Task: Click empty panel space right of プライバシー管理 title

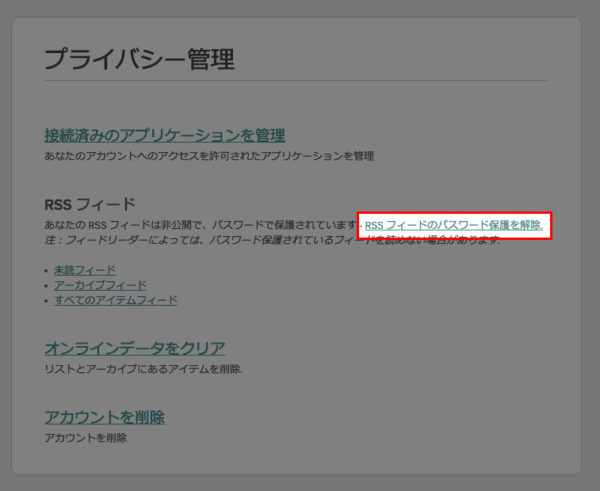Action: [396, 59]
